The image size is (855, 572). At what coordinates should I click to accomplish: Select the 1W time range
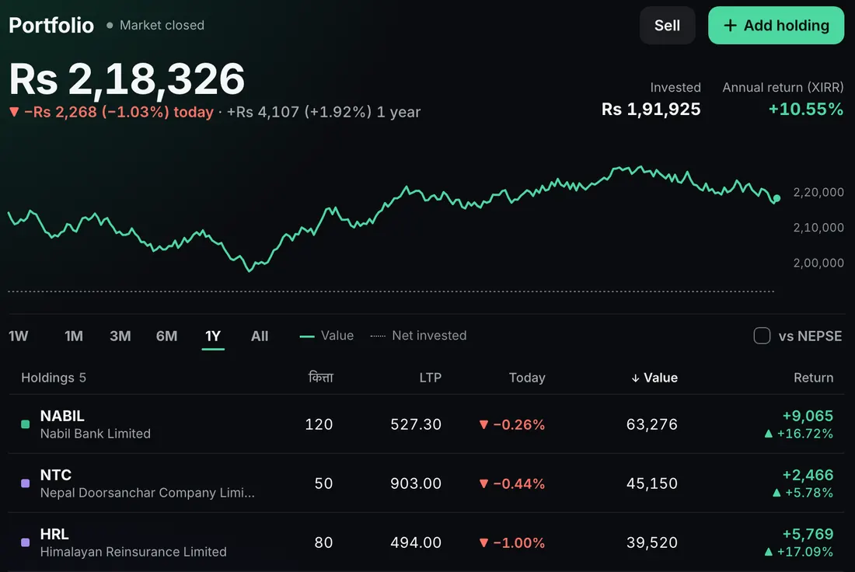(18, 336)
